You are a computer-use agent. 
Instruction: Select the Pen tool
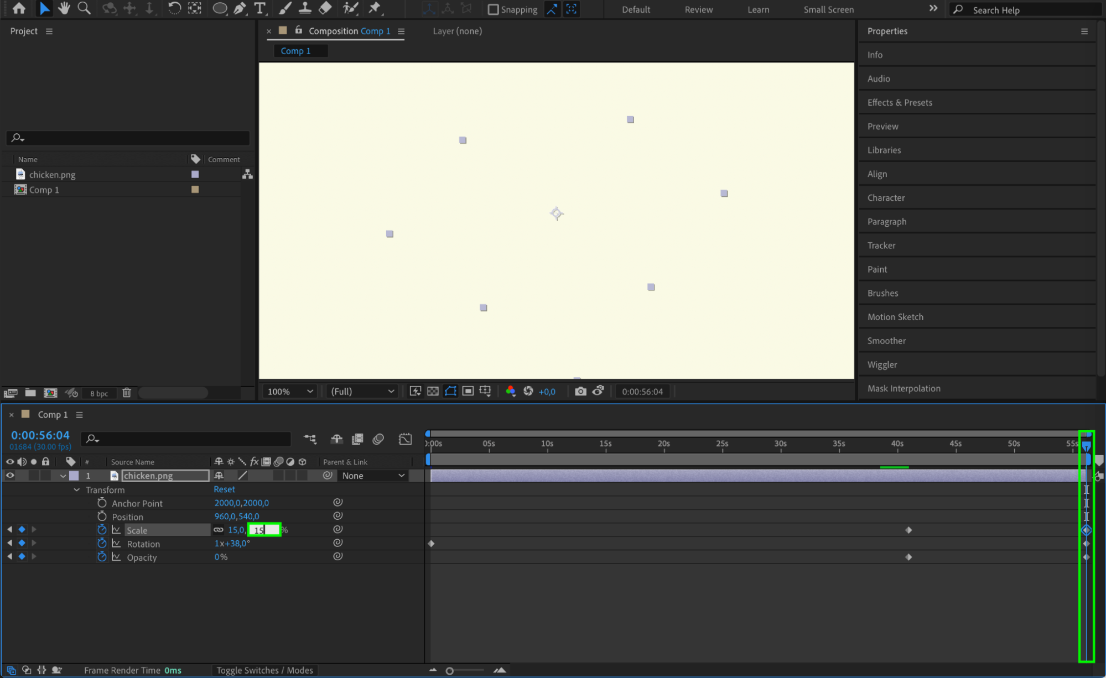240,8
